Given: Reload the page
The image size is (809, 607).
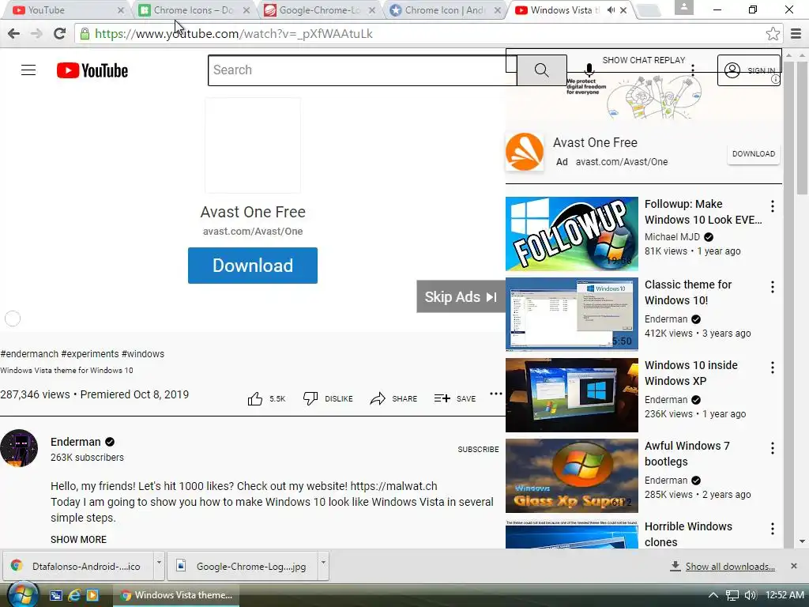Looking at the screenshot, I should (x=59, y=33).
